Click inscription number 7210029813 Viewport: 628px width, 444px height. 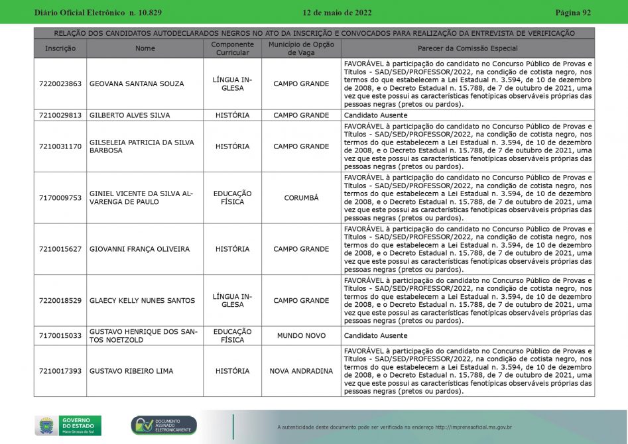[60, 115]
